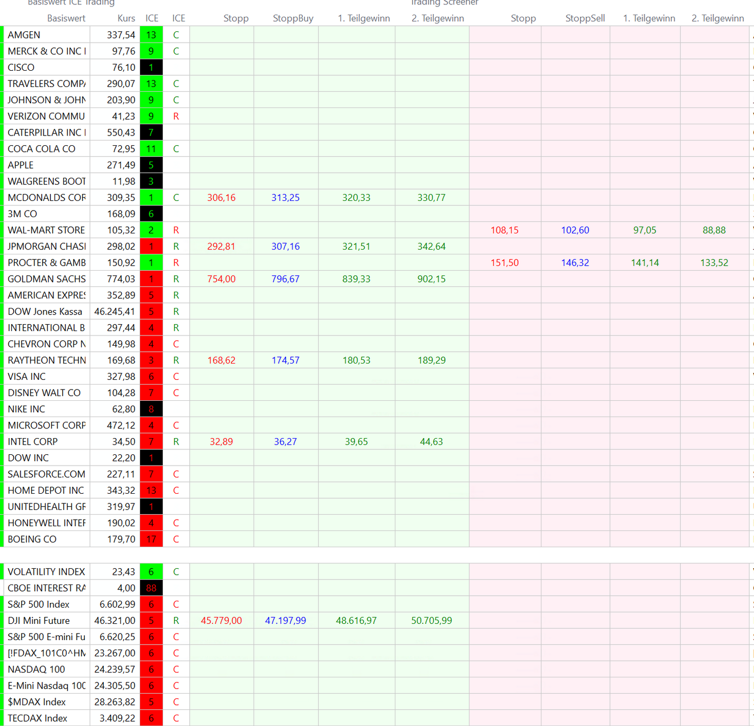Select the VOLATILITY INDEX name cell
The image size is (754, 726).
pyautogui.click(x=47, y=572)
